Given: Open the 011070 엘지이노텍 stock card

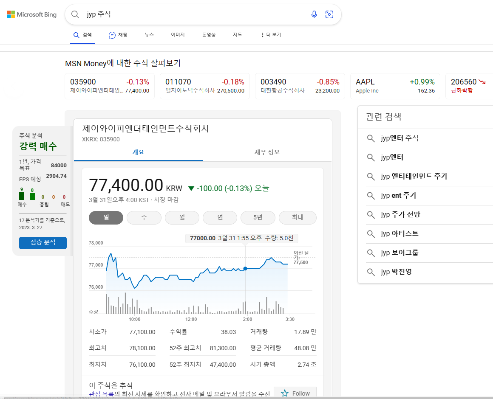Looking at the screenshot, I should pos(205,86).
